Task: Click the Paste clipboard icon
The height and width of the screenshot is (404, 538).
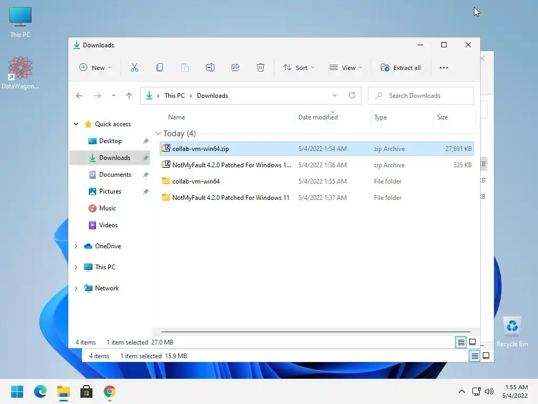Action: click(x=184, y=68)
